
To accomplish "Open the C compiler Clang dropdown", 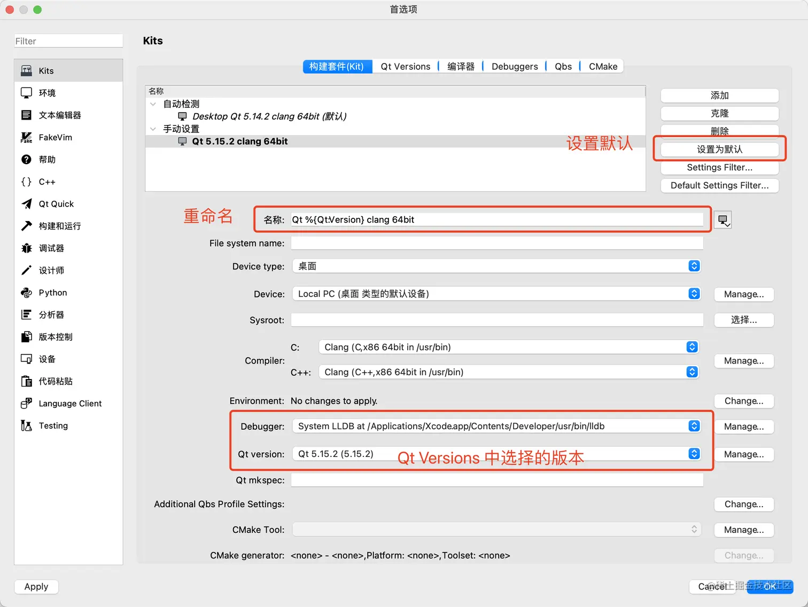I will coord(508,347).
